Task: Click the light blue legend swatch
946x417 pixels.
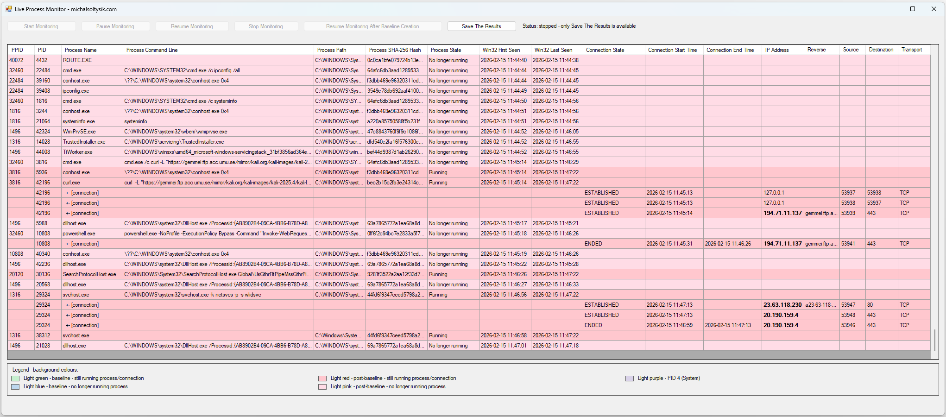Action: coord(15,387)
